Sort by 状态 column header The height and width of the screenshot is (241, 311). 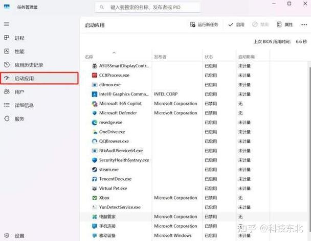coord(209,57)
